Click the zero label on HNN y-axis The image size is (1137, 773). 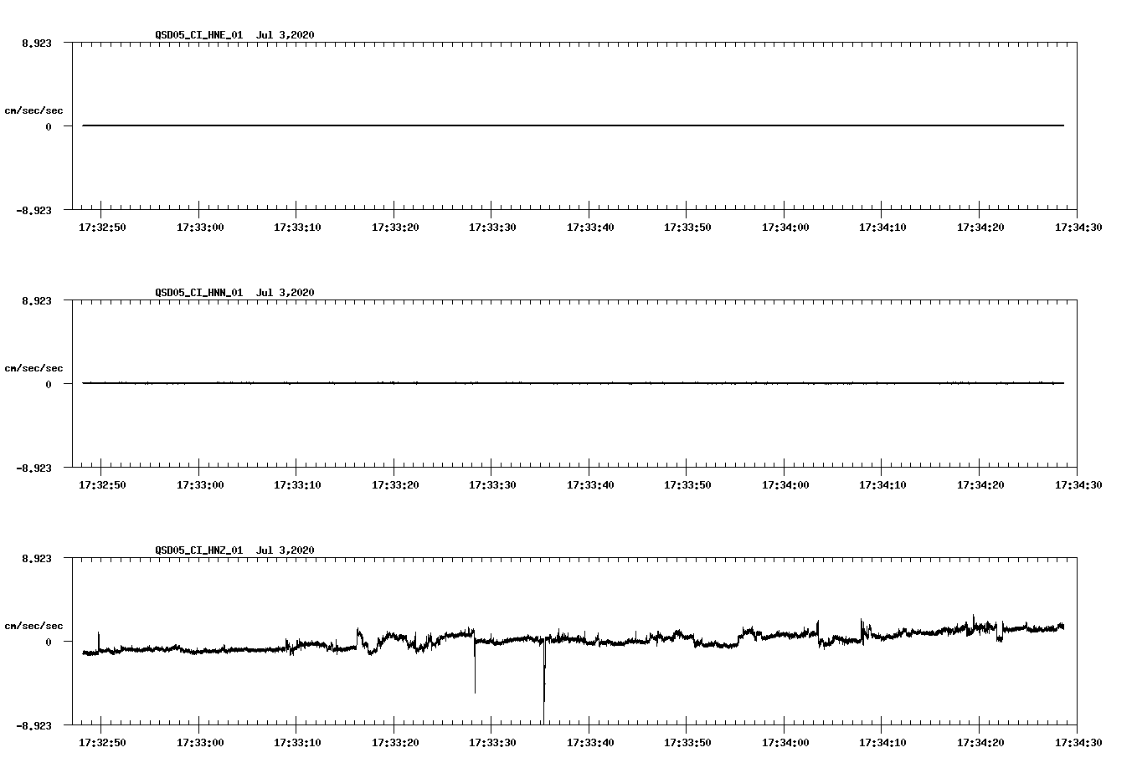click(49, 384)
